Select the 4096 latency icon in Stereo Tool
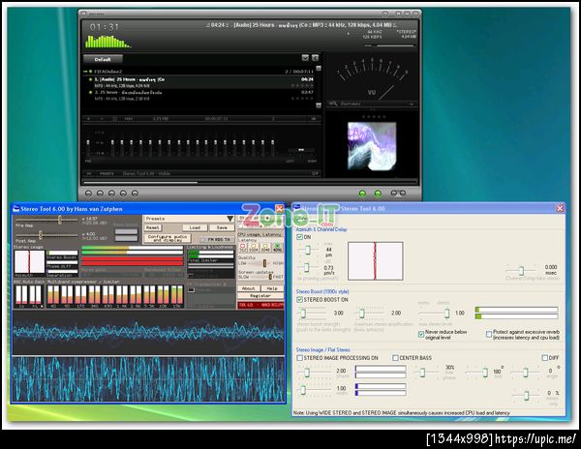 pyautogui.click(x=277, y=248)
